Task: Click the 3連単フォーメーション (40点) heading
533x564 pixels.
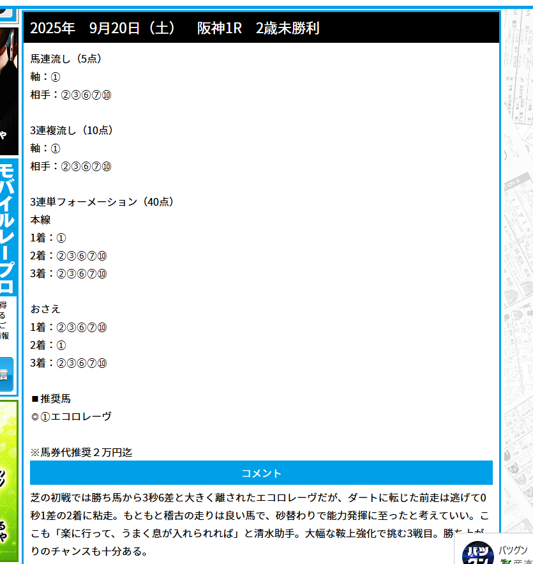Action: [x=102, y=202]
